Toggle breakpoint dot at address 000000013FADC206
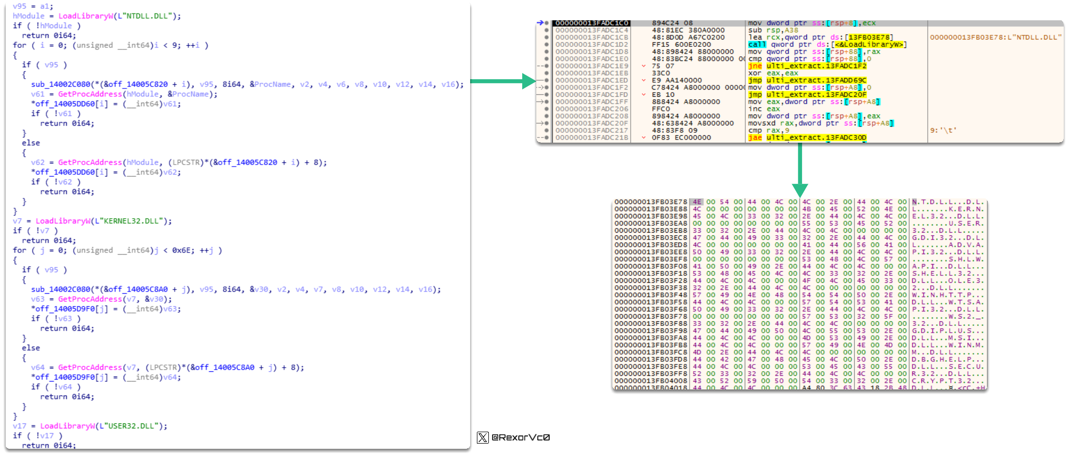Viewport: 1070px width, 454px height. [x=546, y=109]
